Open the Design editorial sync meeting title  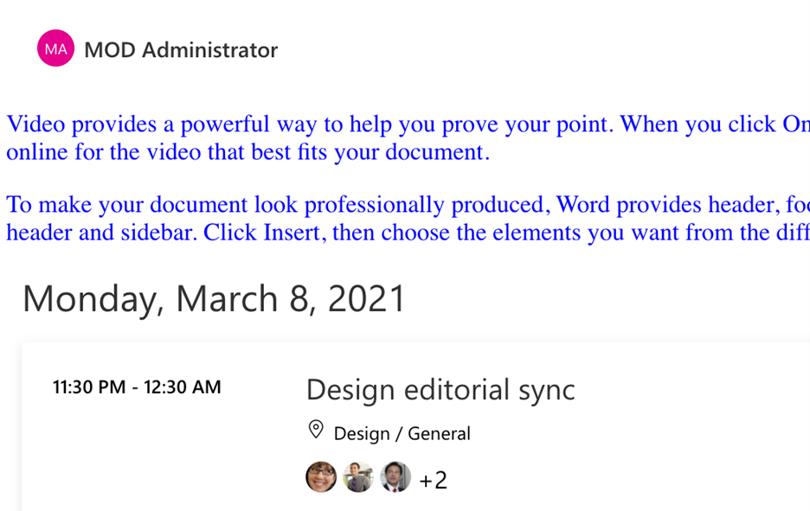point(440,390)
